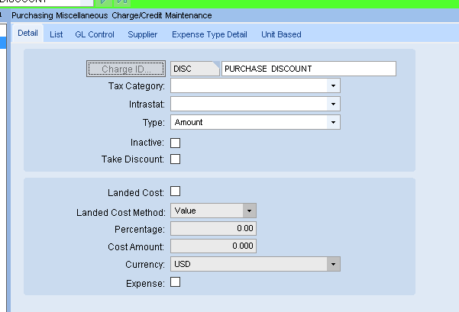Click the Charge ID... button
This screenshot has width=459, height=312.
(x=126, y=69)
